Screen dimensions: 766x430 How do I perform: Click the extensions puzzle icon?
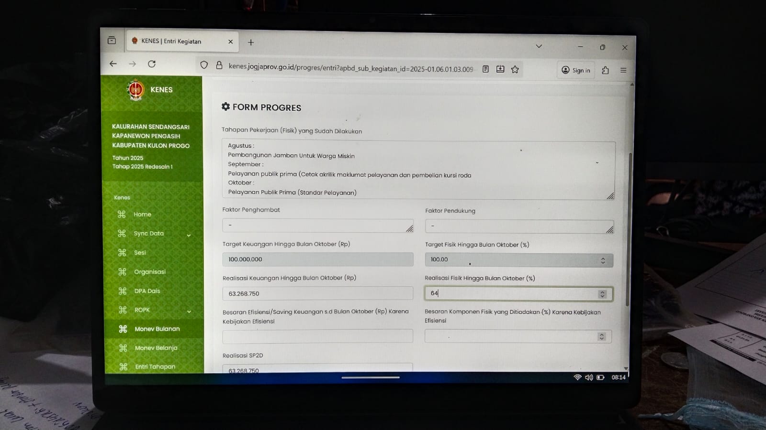tap(605, 70)
